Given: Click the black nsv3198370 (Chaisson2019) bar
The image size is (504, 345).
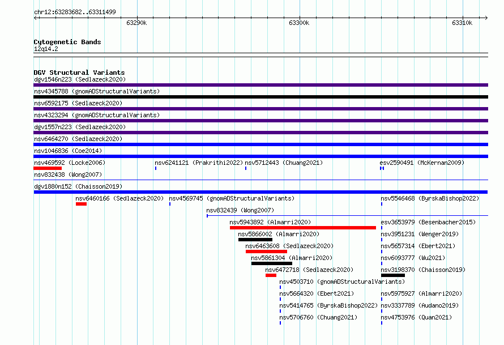Looking at the screenshot, I should [393, 275].
